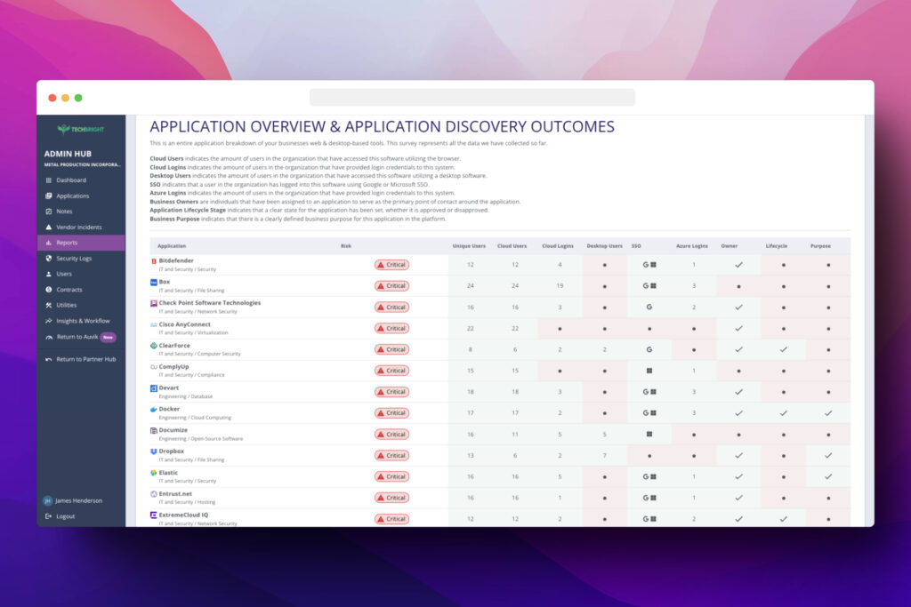The image size is (911, 607).
Task: Open Vendor Incidents page
Action: [78, 227]
